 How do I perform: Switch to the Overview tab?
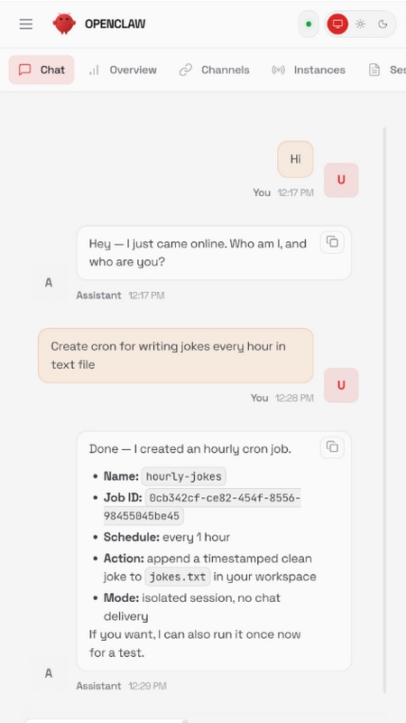coord(123,70)
